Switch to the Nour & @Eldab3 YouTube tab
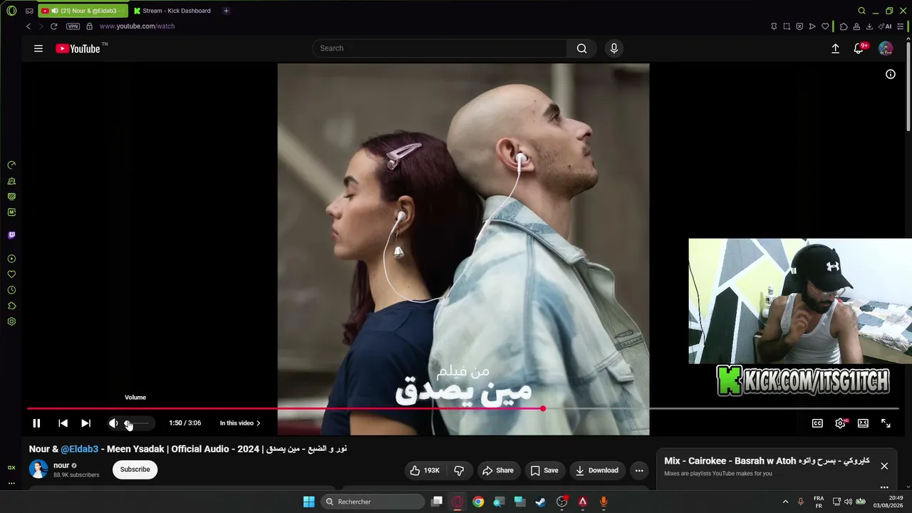This screenshot has width=912, height=513. [83, 11]
